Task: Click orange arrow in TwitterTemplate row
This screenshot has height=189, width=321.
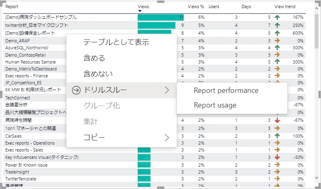Action: 277,179
